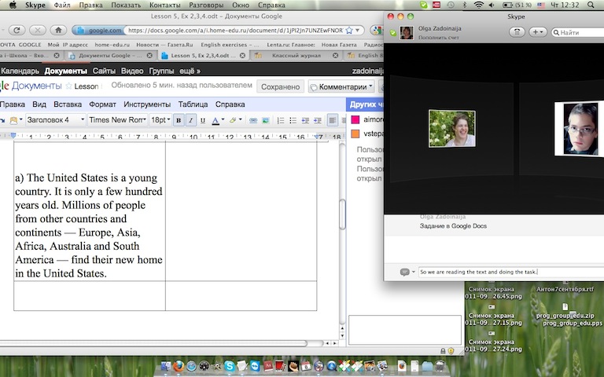The height and width of the screenshot is (377, 604).
Task: Create a bulleted list
Action: tap(293, 120)
